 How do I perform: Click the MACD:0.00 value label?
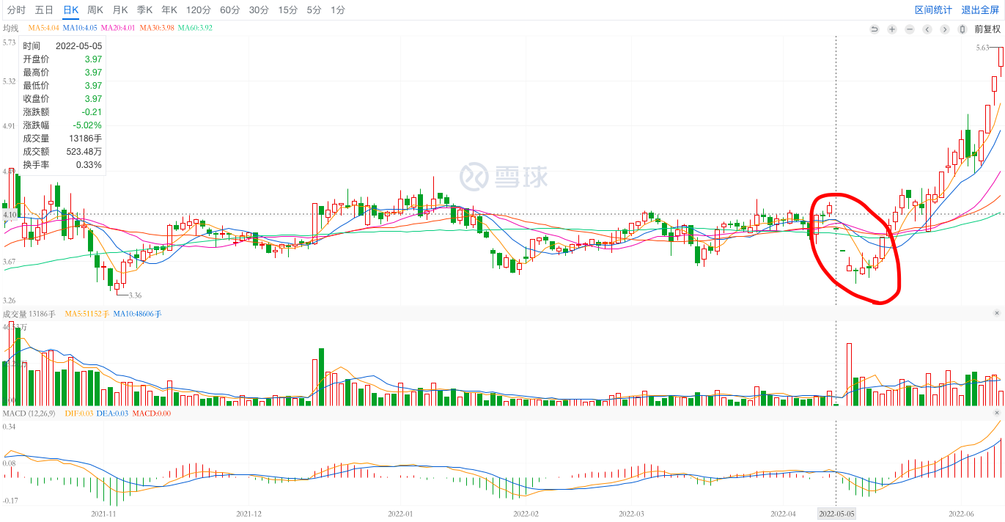coord(152,413)
